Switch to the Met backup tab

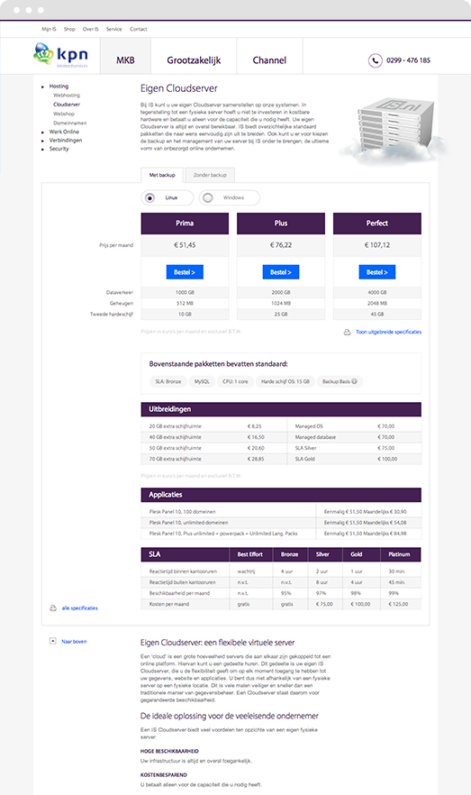point(162,175)
